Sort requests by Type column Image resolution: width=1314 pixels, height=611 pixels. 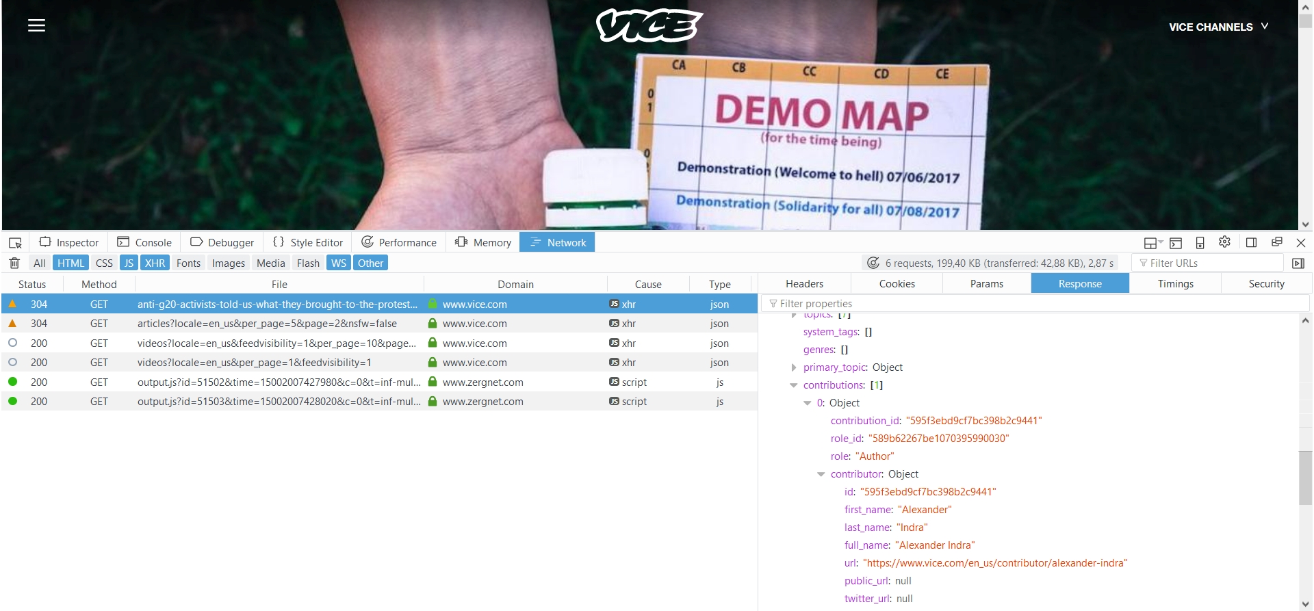719,285
